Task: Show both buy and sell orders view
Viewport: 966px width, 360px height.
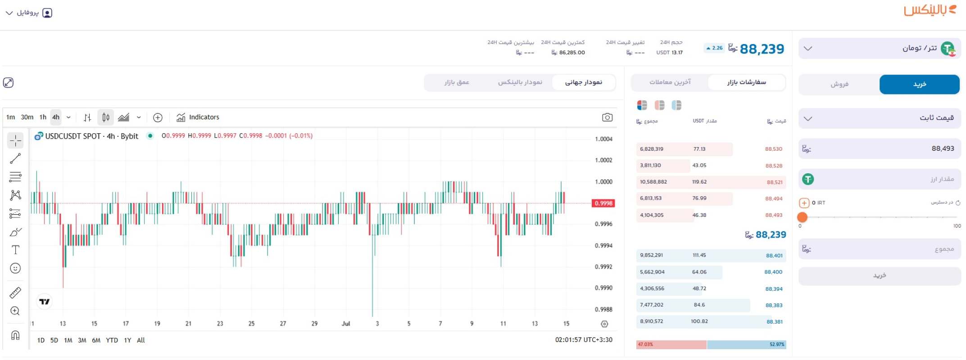Action: (642, 105)
